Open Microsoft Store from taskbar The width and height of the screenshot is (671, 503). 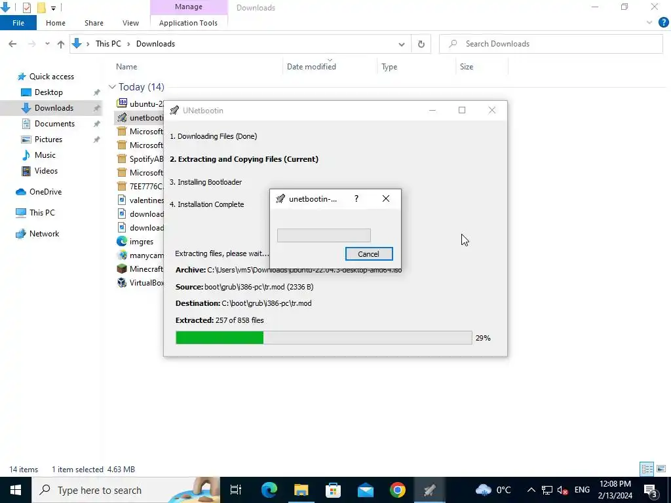334,490
